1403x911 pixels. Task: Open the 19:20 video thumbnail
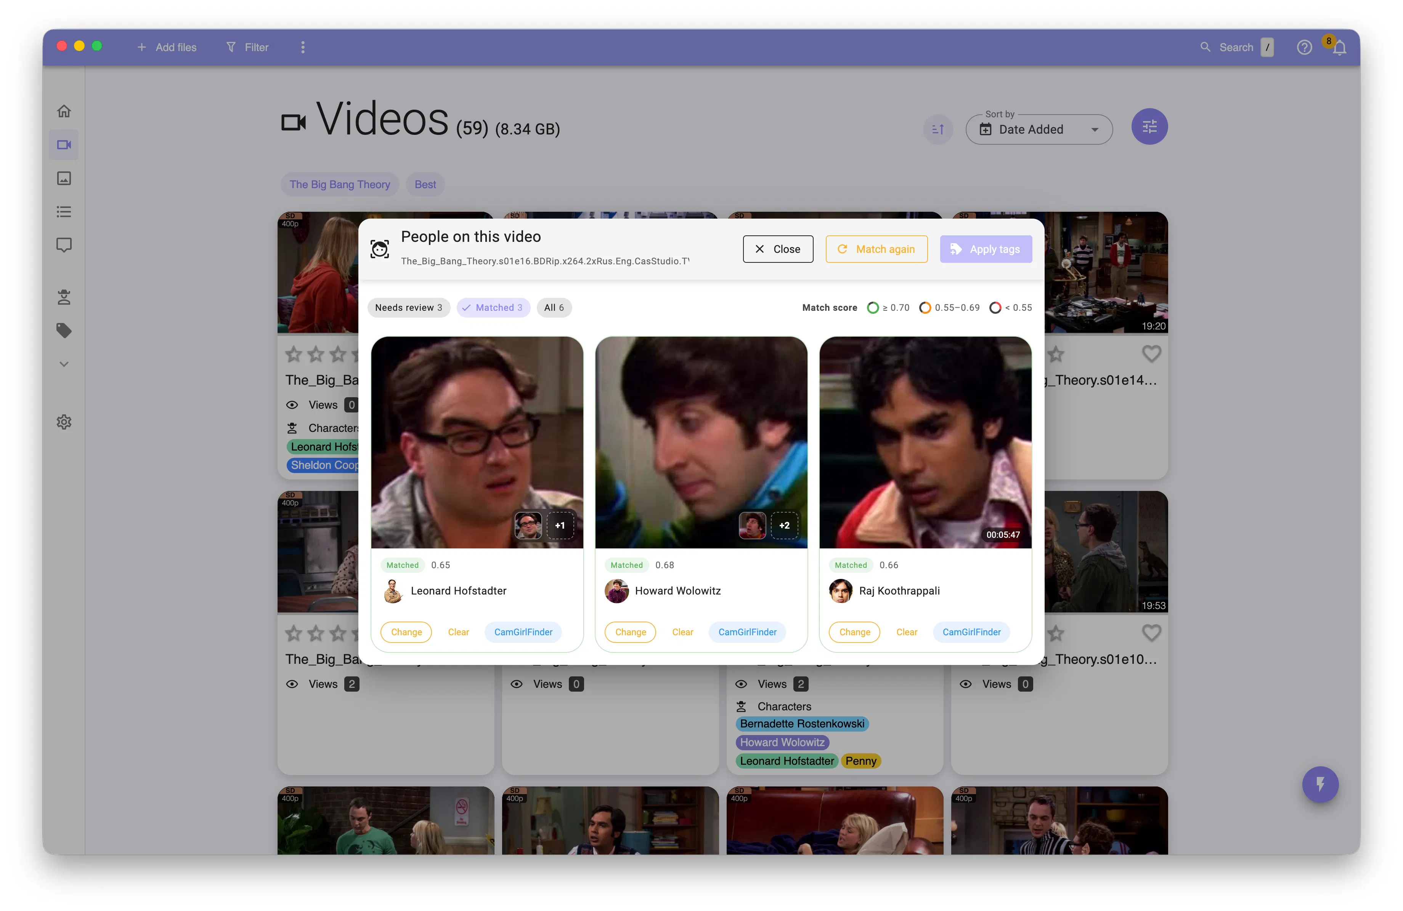click(x=1106, y=272)
